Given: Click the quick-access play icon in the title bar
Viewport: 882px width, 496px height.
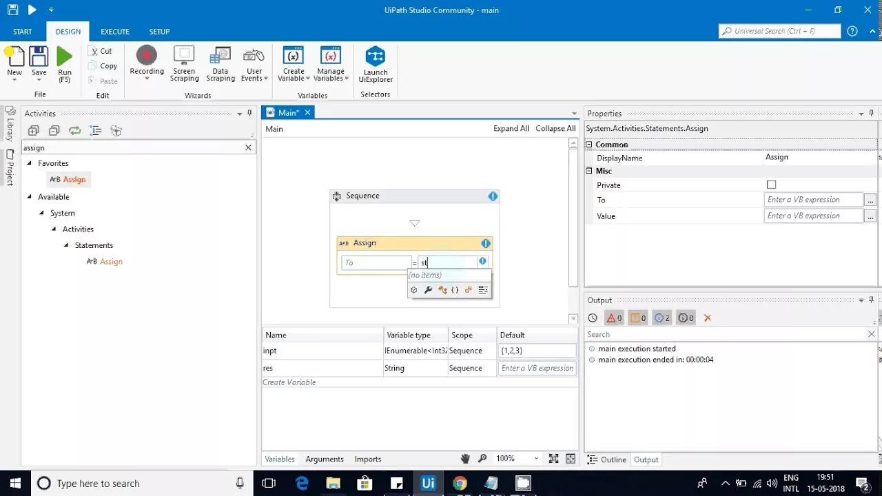Looking at the screenshot, I should (x=32, y=10).
